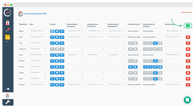Toggle Julia's appointments edit icon
Viewport: 195px width, 108px height.
click(x=155, y=43)
